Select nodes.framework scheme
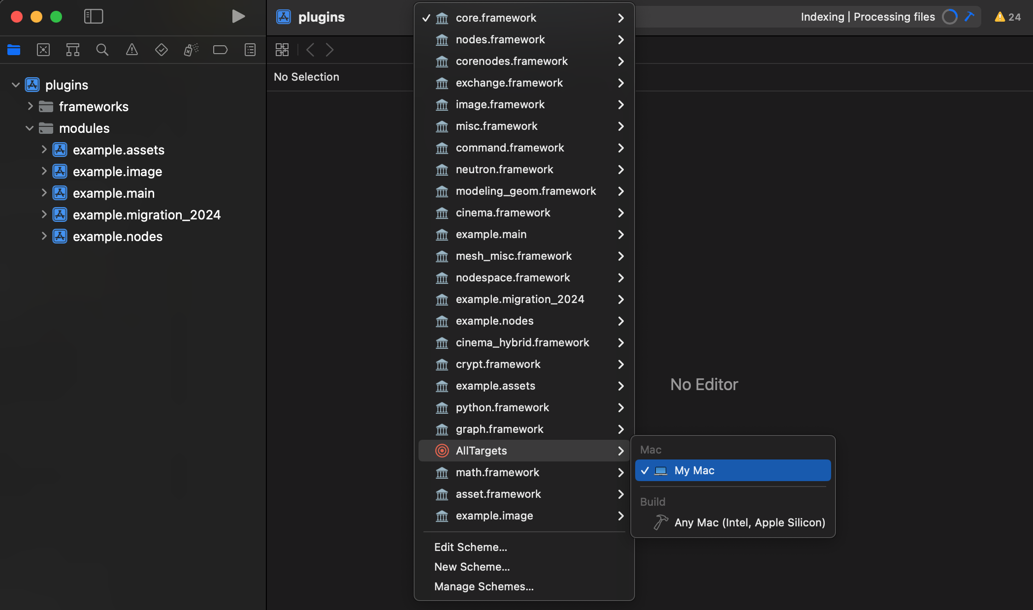 (x=524, y=39)
